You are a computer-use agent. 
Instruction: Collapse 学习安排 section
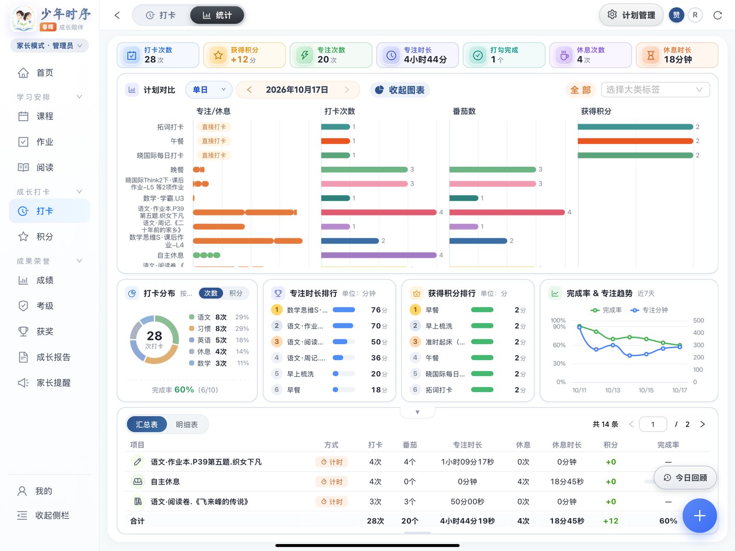[50, 97]
